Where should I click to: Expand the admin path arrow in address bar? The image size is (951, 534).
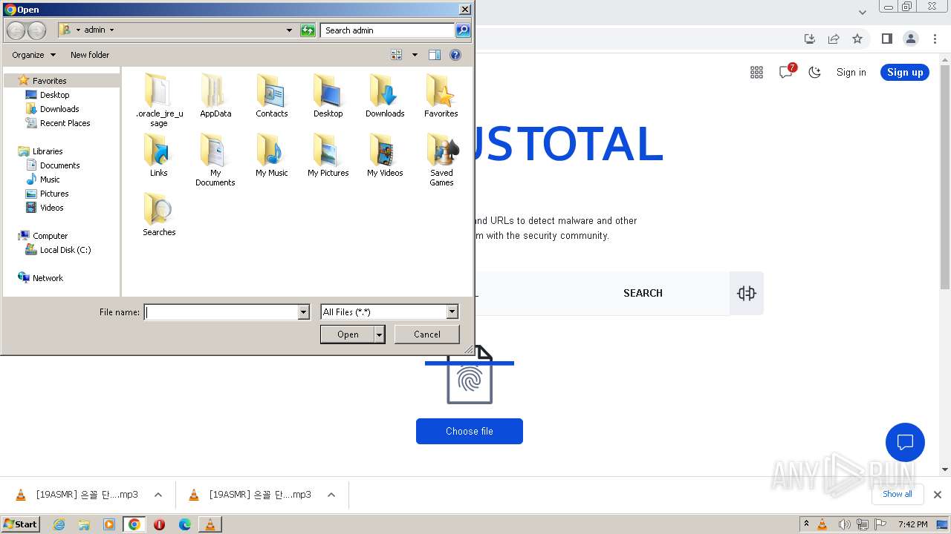(x=112, y=30)
